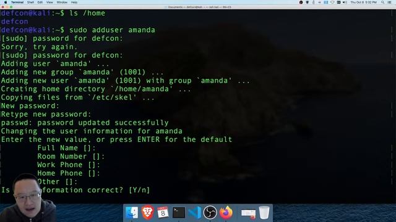
Task: Open OBS Studio from the dock
Action: click(x=210, y=213)
